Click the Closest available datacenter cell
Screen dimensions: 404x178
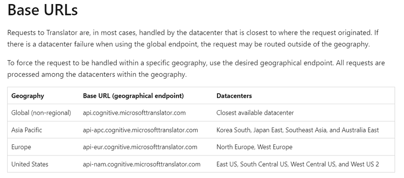tap(255, 113)
